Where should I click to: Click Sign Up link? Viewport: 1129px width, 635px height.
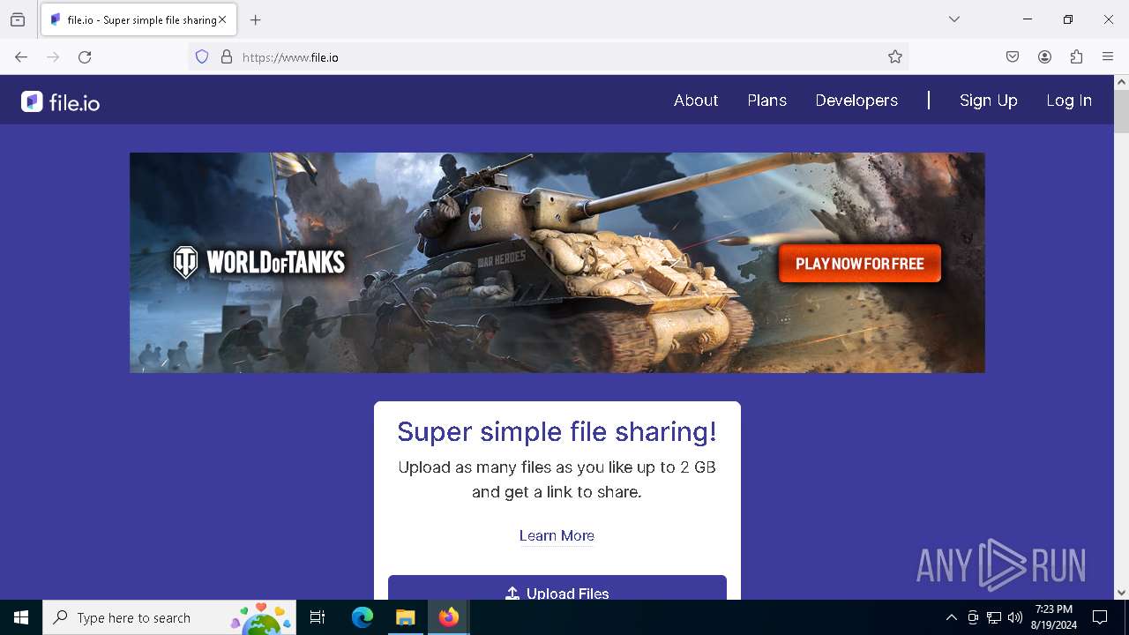click(989, 101)
